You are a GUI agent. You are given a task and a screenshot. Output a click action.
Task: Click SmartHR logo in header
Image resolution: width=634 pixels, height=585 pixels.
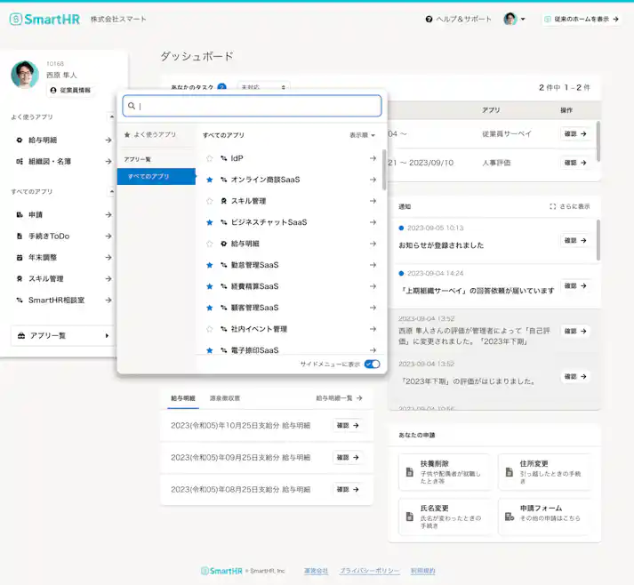pyautogui.click(x=44, y=19)
